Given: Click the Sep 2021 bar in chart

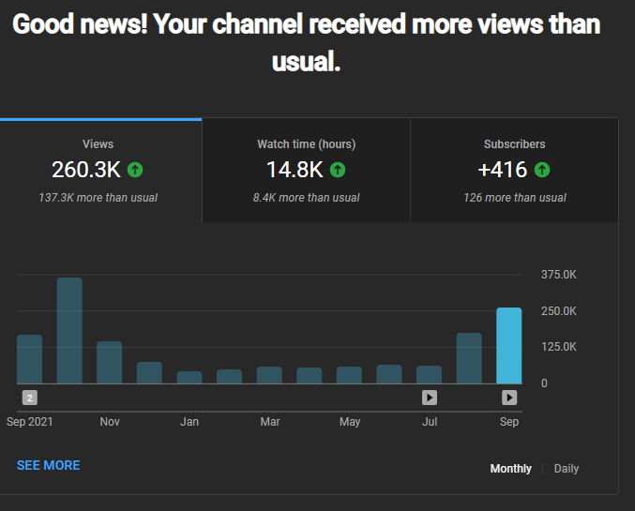Looking at the screenshot, I should coord(30,359).
